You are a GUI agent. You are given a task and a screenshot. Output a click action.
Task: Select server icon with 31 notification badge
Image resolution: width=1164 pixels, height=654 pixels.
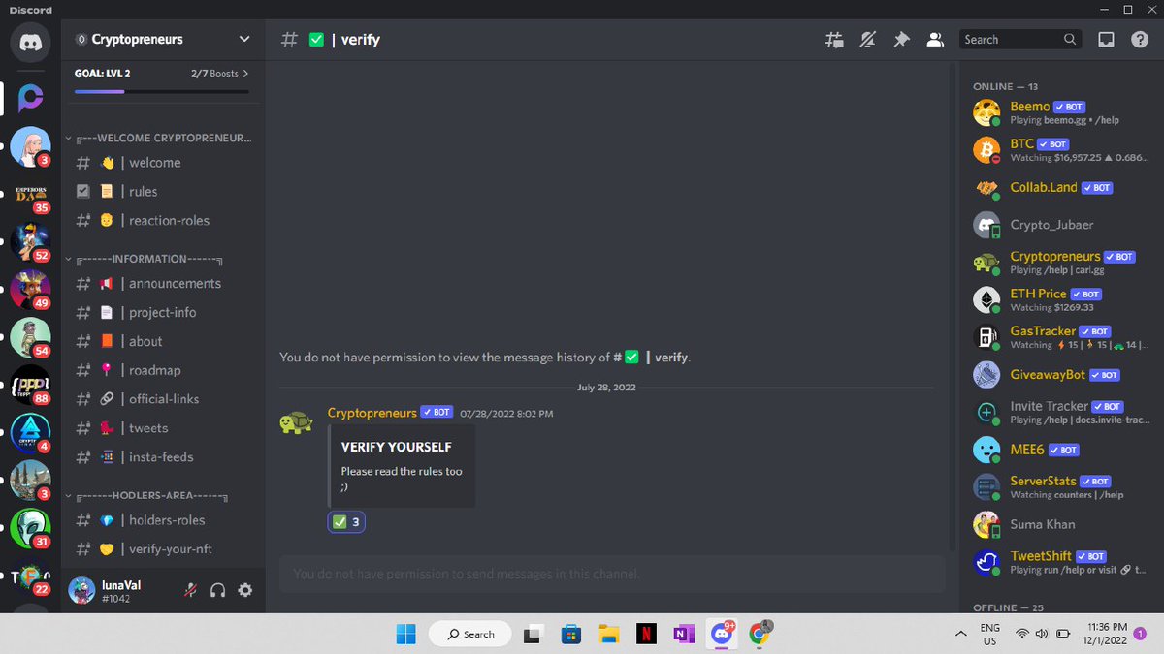coord(30,528)
